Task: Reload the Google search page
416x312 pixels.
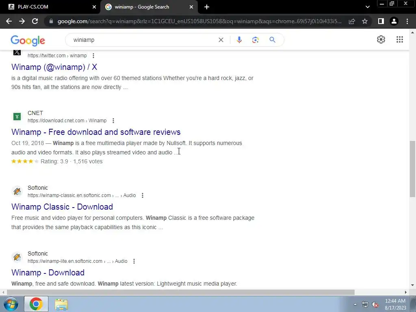Action: point(35,21)
